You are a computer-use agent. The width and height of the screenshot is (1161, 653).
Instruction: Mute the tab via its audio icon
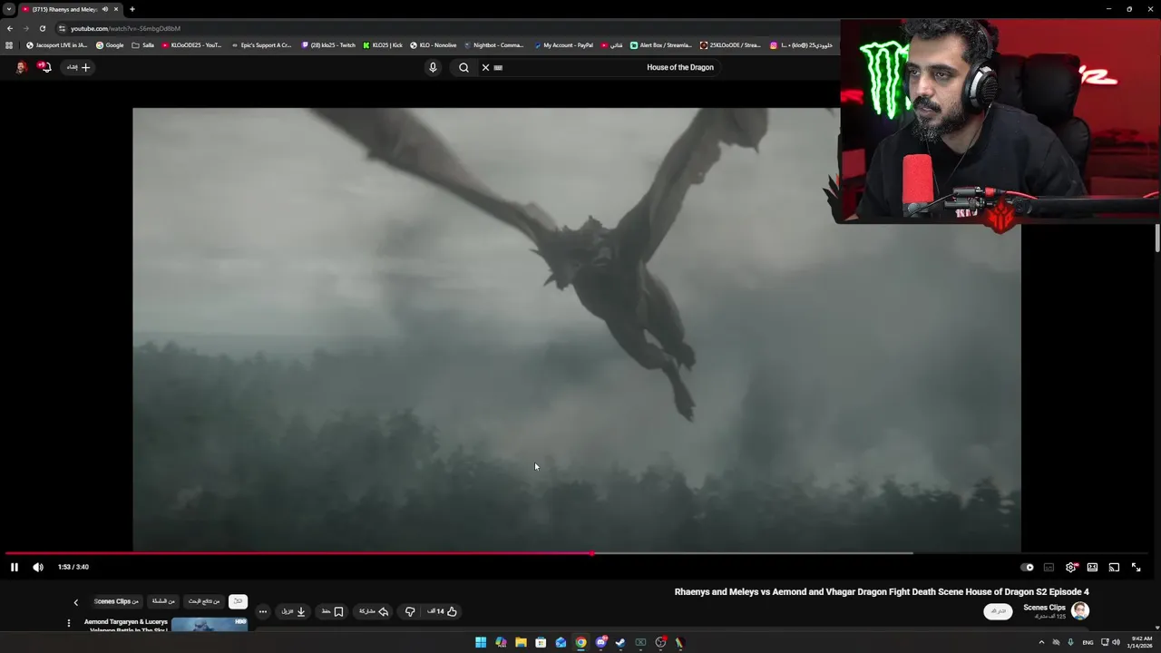point(105,9)
